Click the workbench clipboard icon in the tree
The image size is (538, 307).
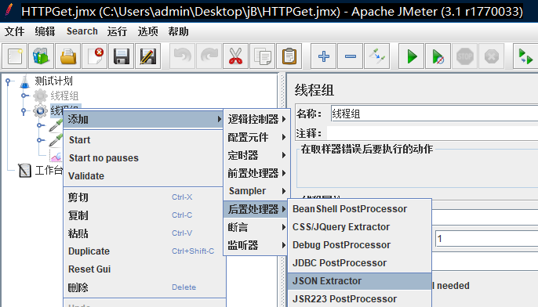tap(25, 170)
